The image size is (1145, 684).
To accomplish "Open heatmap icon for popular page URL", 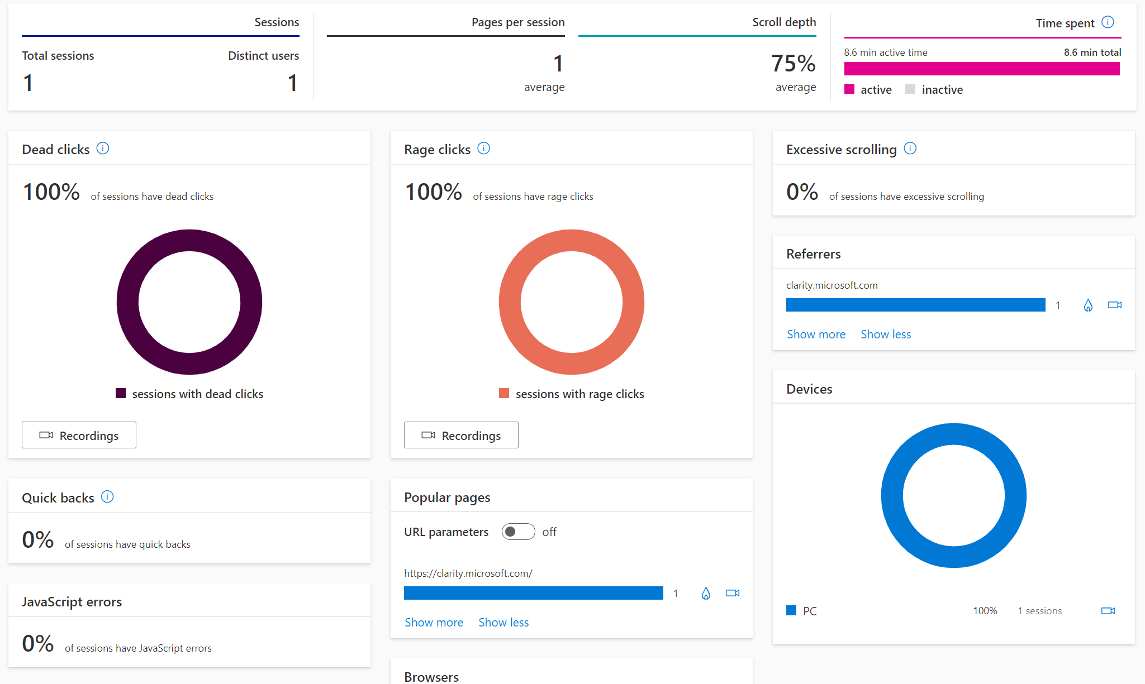I will coord(706,594).
